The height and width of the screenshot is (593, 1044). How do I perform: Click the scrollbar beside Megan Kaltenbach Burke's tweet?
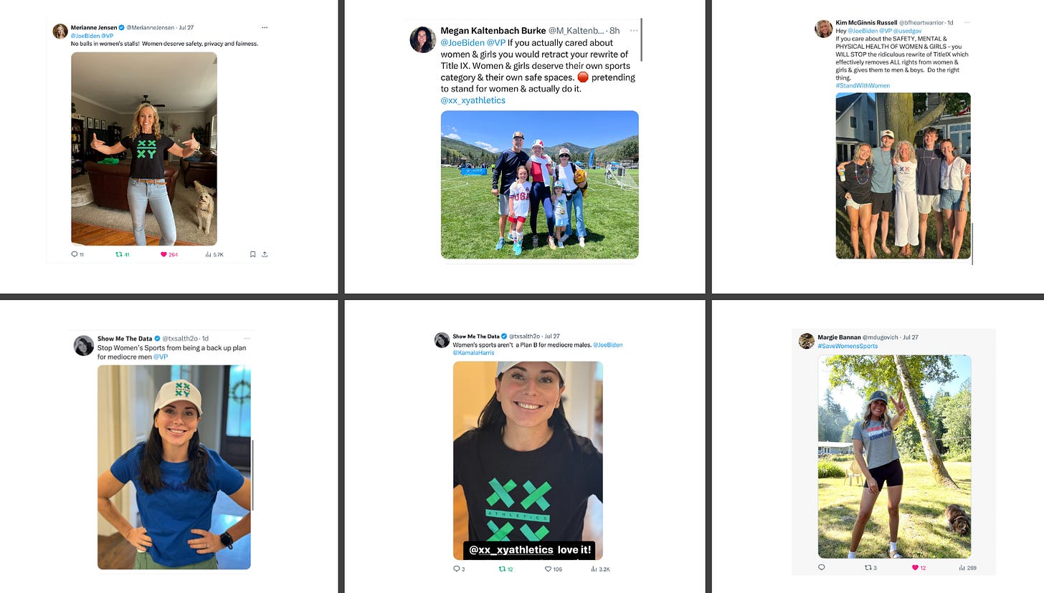tap(641, 39)
